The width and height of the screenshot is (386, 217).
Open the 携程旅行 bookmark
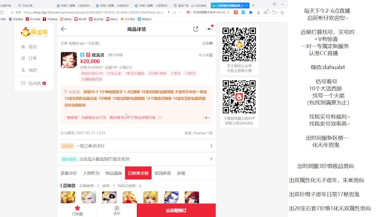click(145, 19)
